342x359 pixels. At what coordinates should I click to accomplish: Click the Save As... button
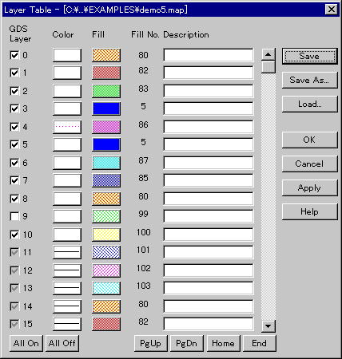click(309, 80)
